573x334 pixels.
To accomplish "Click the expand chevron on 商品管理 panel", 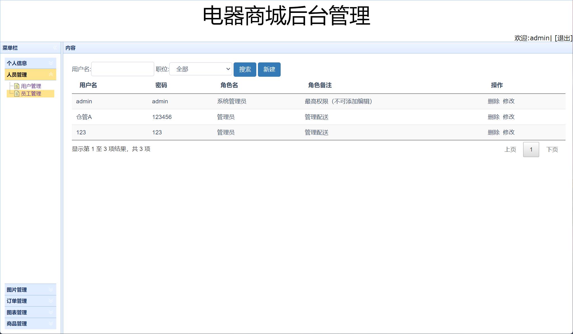I will (x=51, y=324).
